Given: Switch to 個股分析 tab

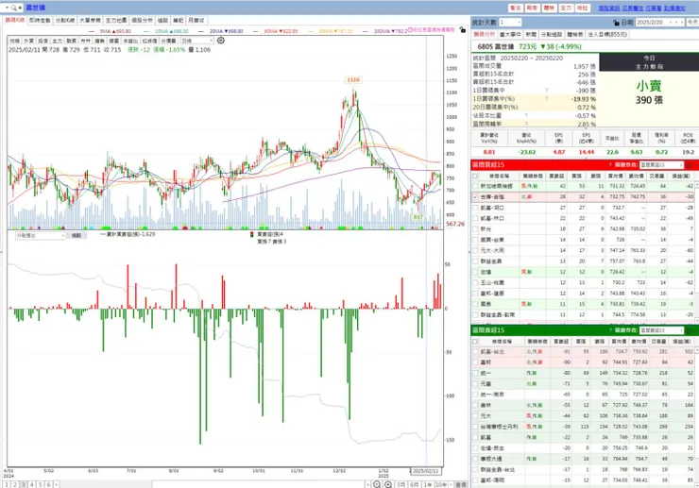Looking at the screenshot, I should [x=142, y=21].
